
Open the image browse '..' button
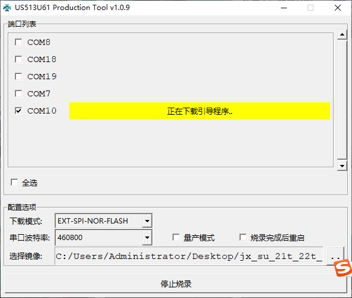[x=335, y=256]
